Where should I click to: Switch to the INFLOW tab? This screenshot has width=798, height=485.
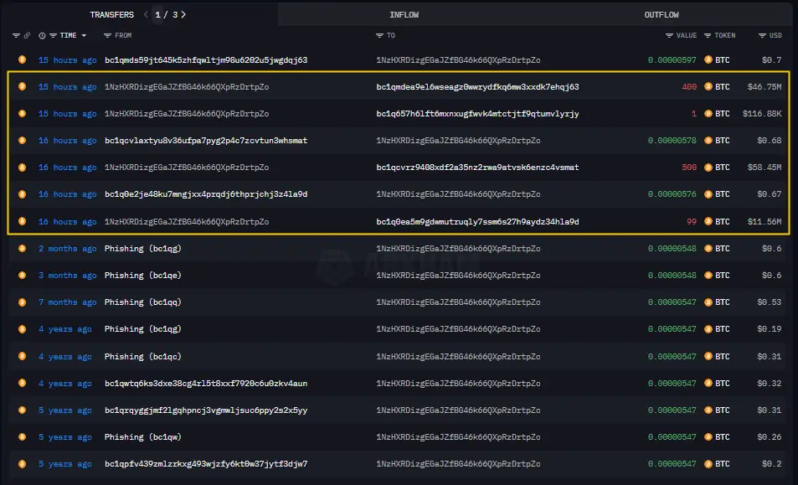coord(404,14)
